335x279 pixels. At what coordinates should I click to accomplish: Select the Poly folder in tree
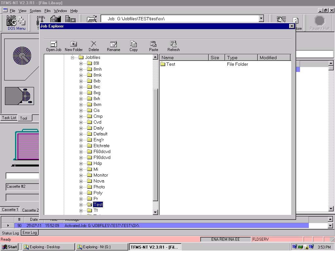click(x=98, y=193)
